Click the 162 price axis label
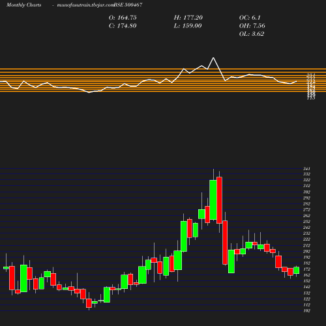Viewport: 326px width, 326px height. click(x=306, y=275)
